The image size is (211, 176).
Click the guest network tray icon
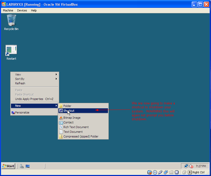[x=186, y=166]
